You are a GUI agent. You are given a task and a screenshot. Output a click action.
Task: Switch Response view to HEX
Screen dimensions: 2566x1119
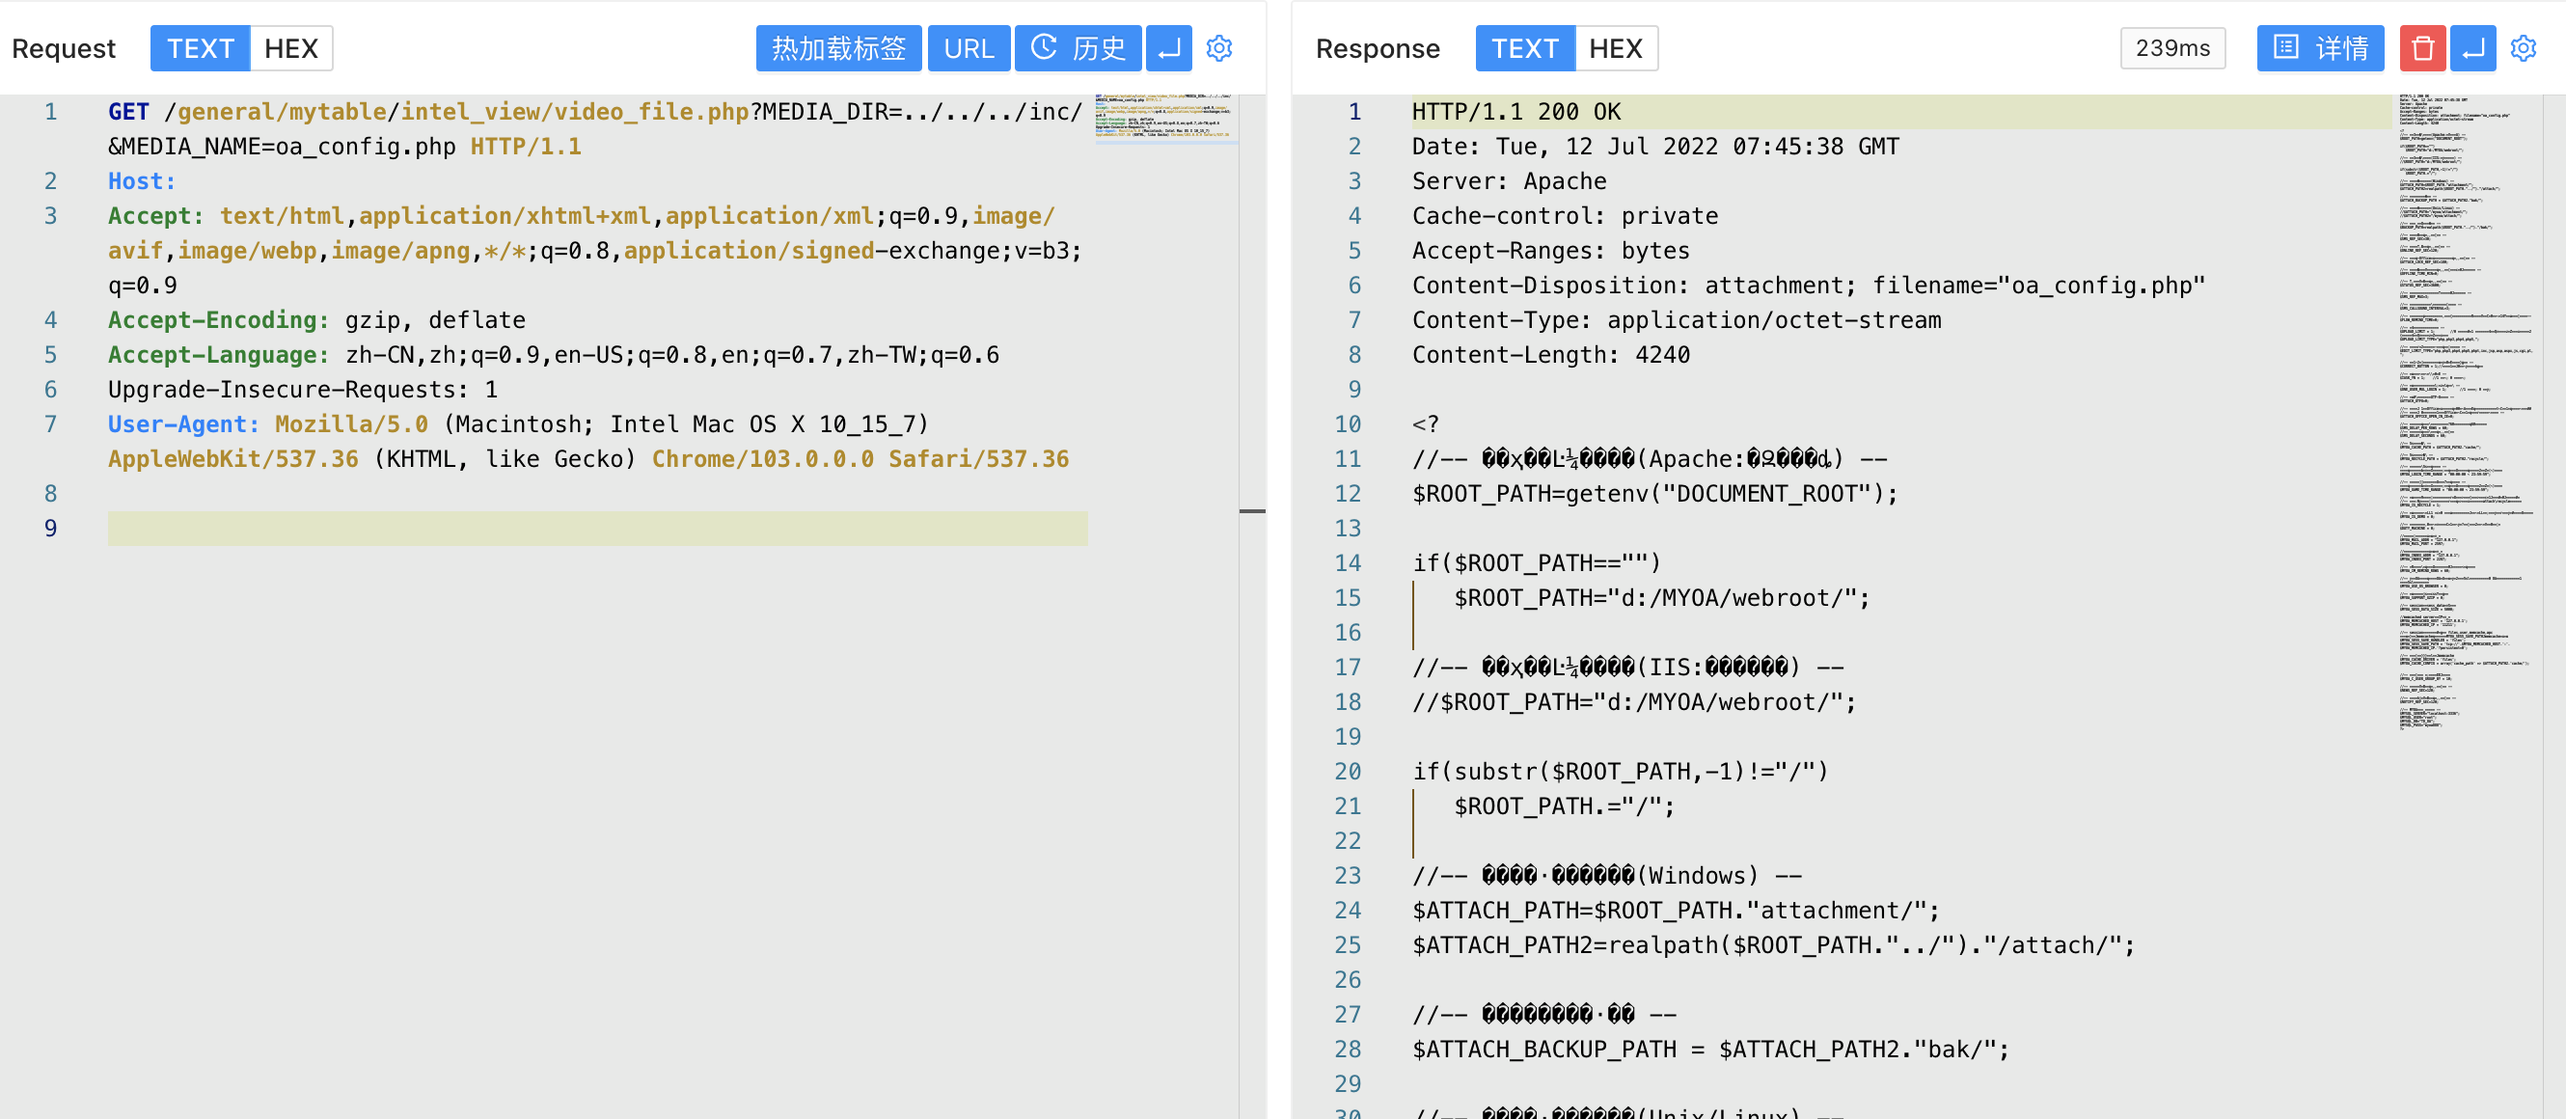(x=1615, y=48)
